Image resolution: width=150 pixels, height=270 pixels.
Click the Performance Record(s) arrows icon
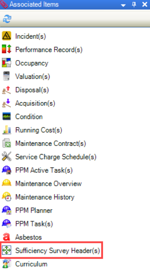click(7, 49)
